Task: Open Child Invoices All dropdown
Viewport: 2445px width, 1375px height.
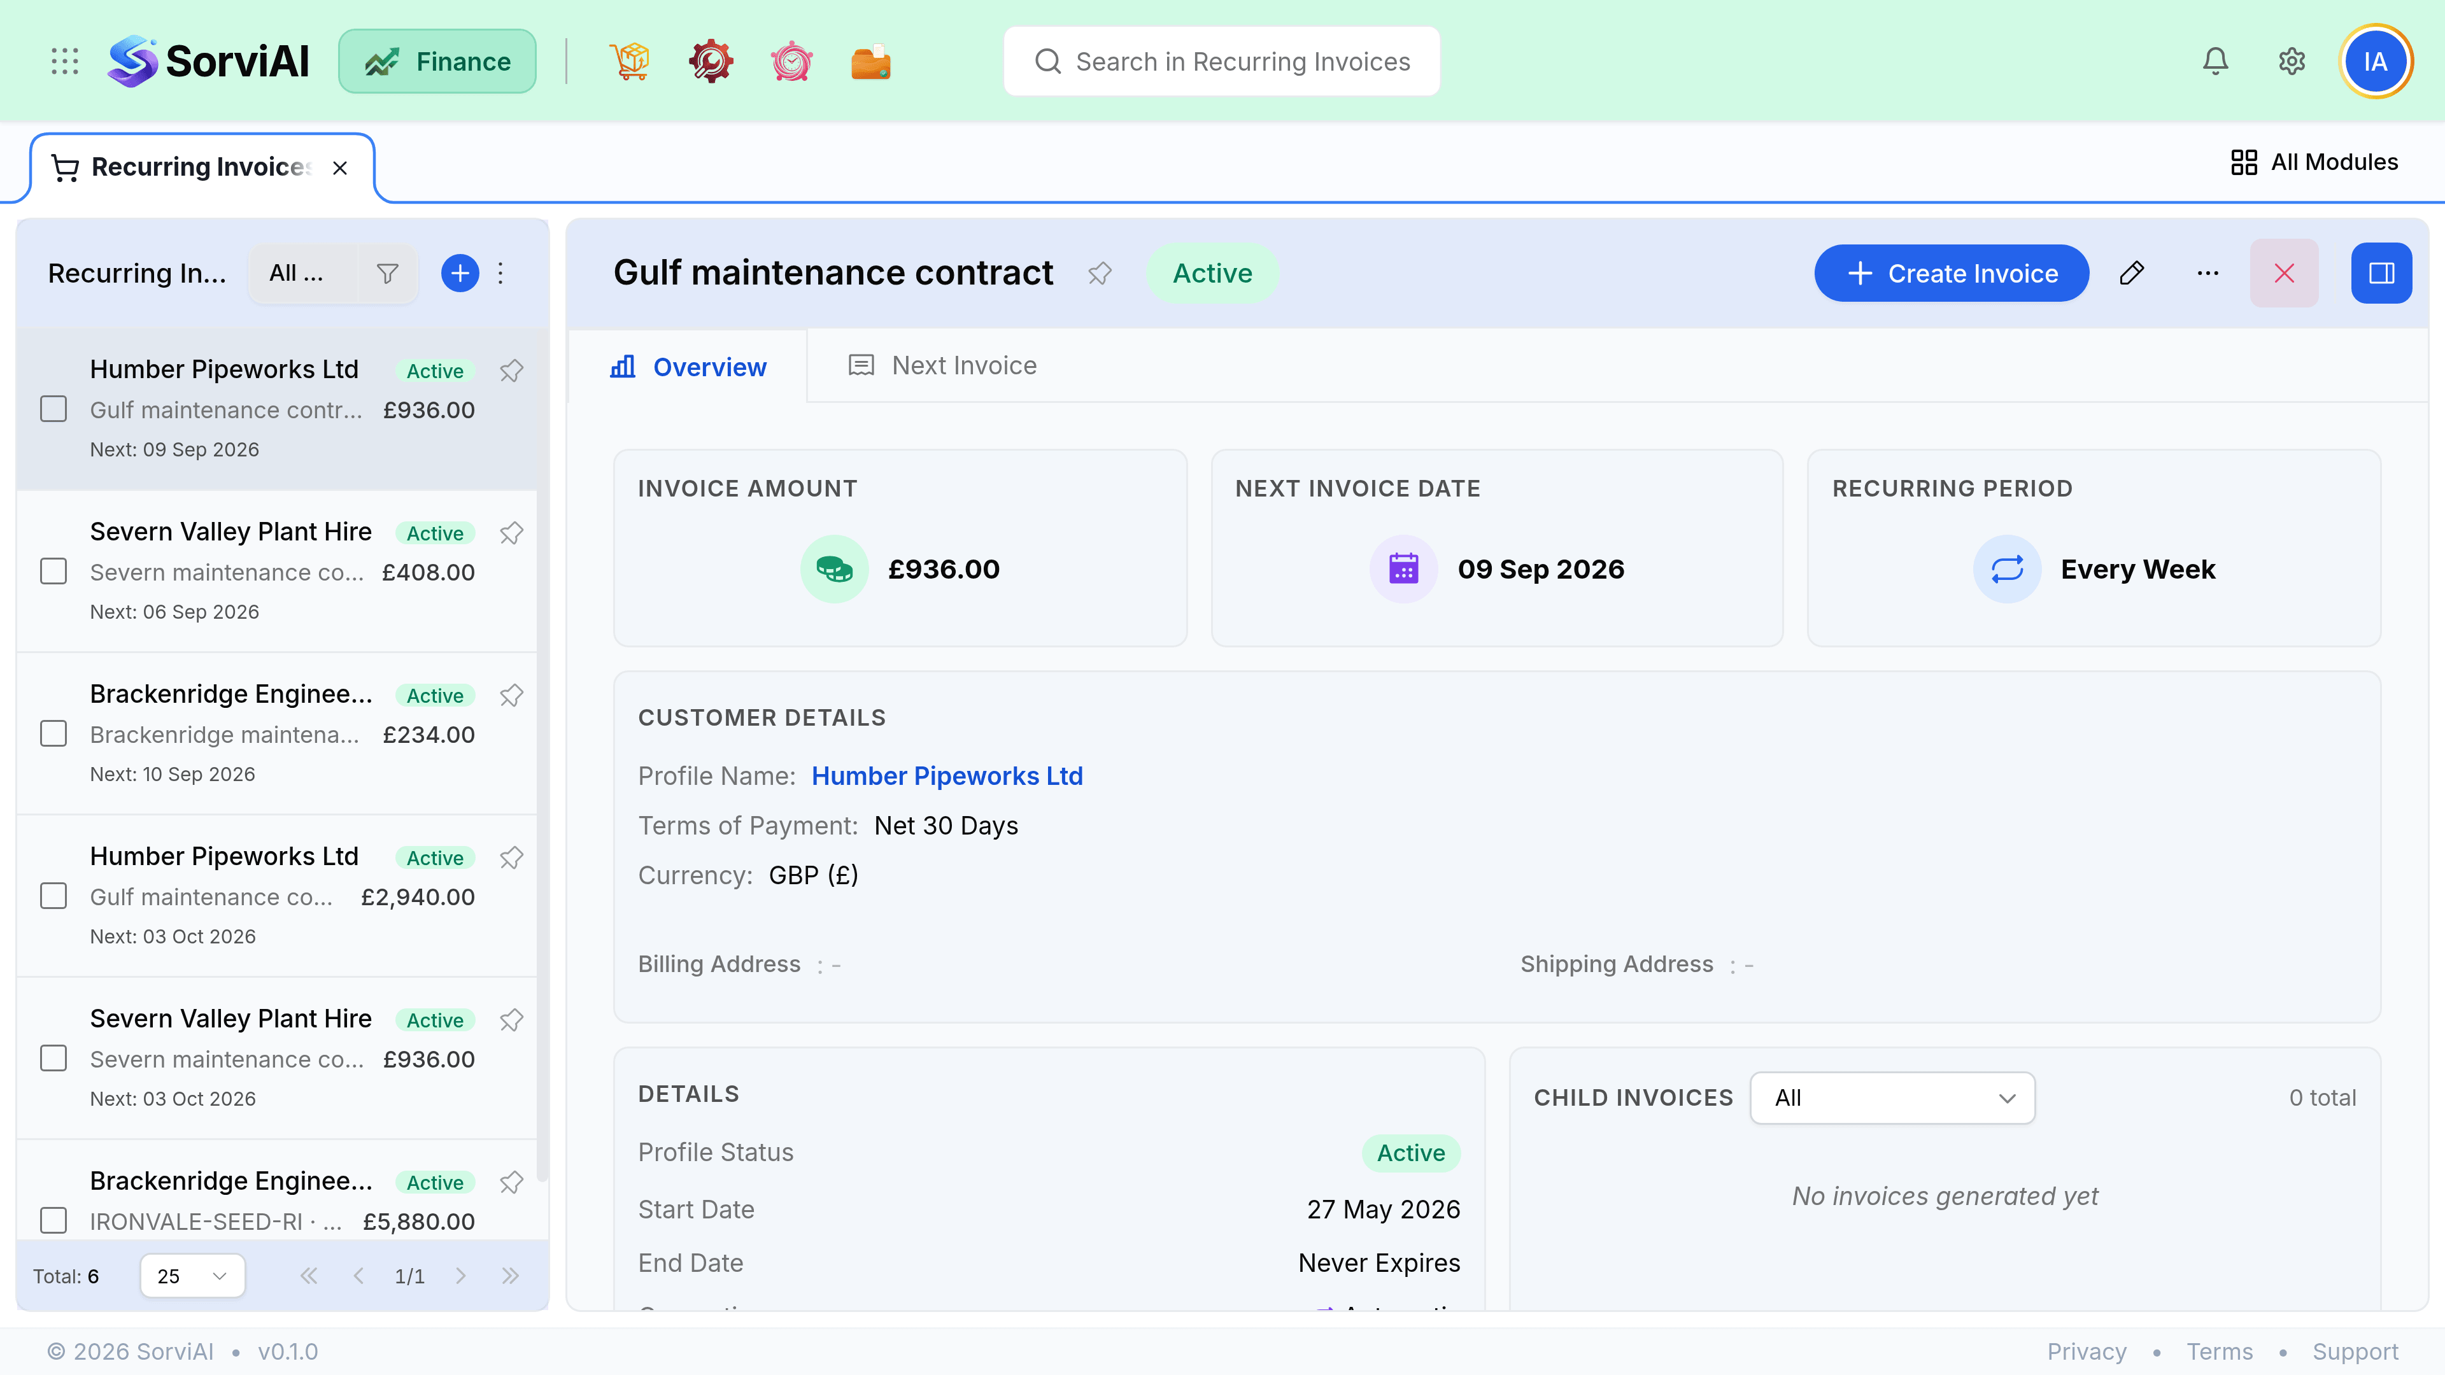Action: tap(1892, 1098)
